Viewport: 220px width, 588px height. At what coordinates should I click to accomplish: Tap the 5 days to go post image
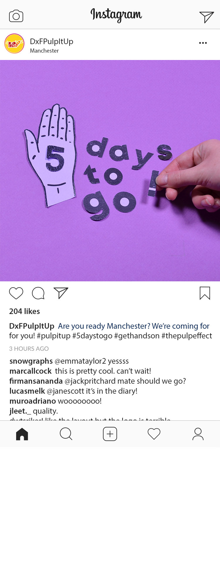tap(110, 171)
